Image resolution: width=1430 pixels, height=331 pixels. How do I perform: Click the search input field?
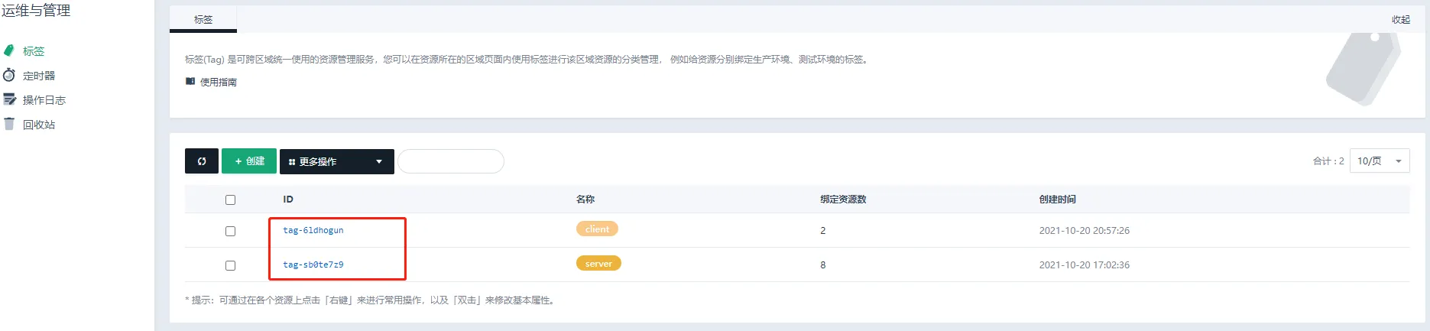tap(451, 161)
